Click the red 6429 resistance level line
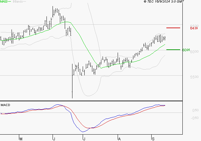201x141 pixels. (x=173, y=28)
